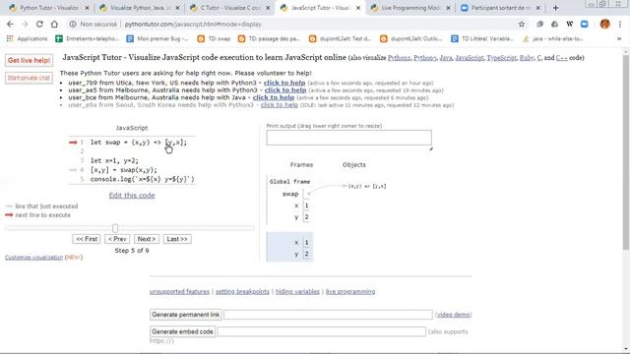Image resolution: width=630 pixels, height=354 pixels.
Task: Click the execution step slider handle
Action: 115,228
